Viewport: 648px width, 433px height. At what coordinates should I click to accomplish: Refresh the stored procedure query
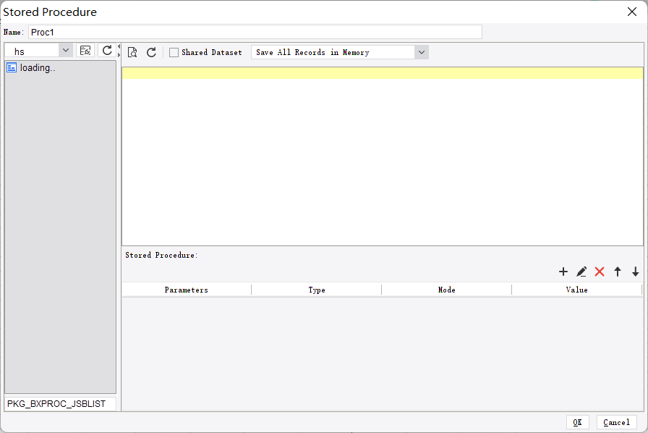[151, 51]
